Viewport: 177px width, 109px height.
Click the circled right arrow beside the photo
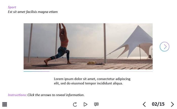click(x=164, y=47)
